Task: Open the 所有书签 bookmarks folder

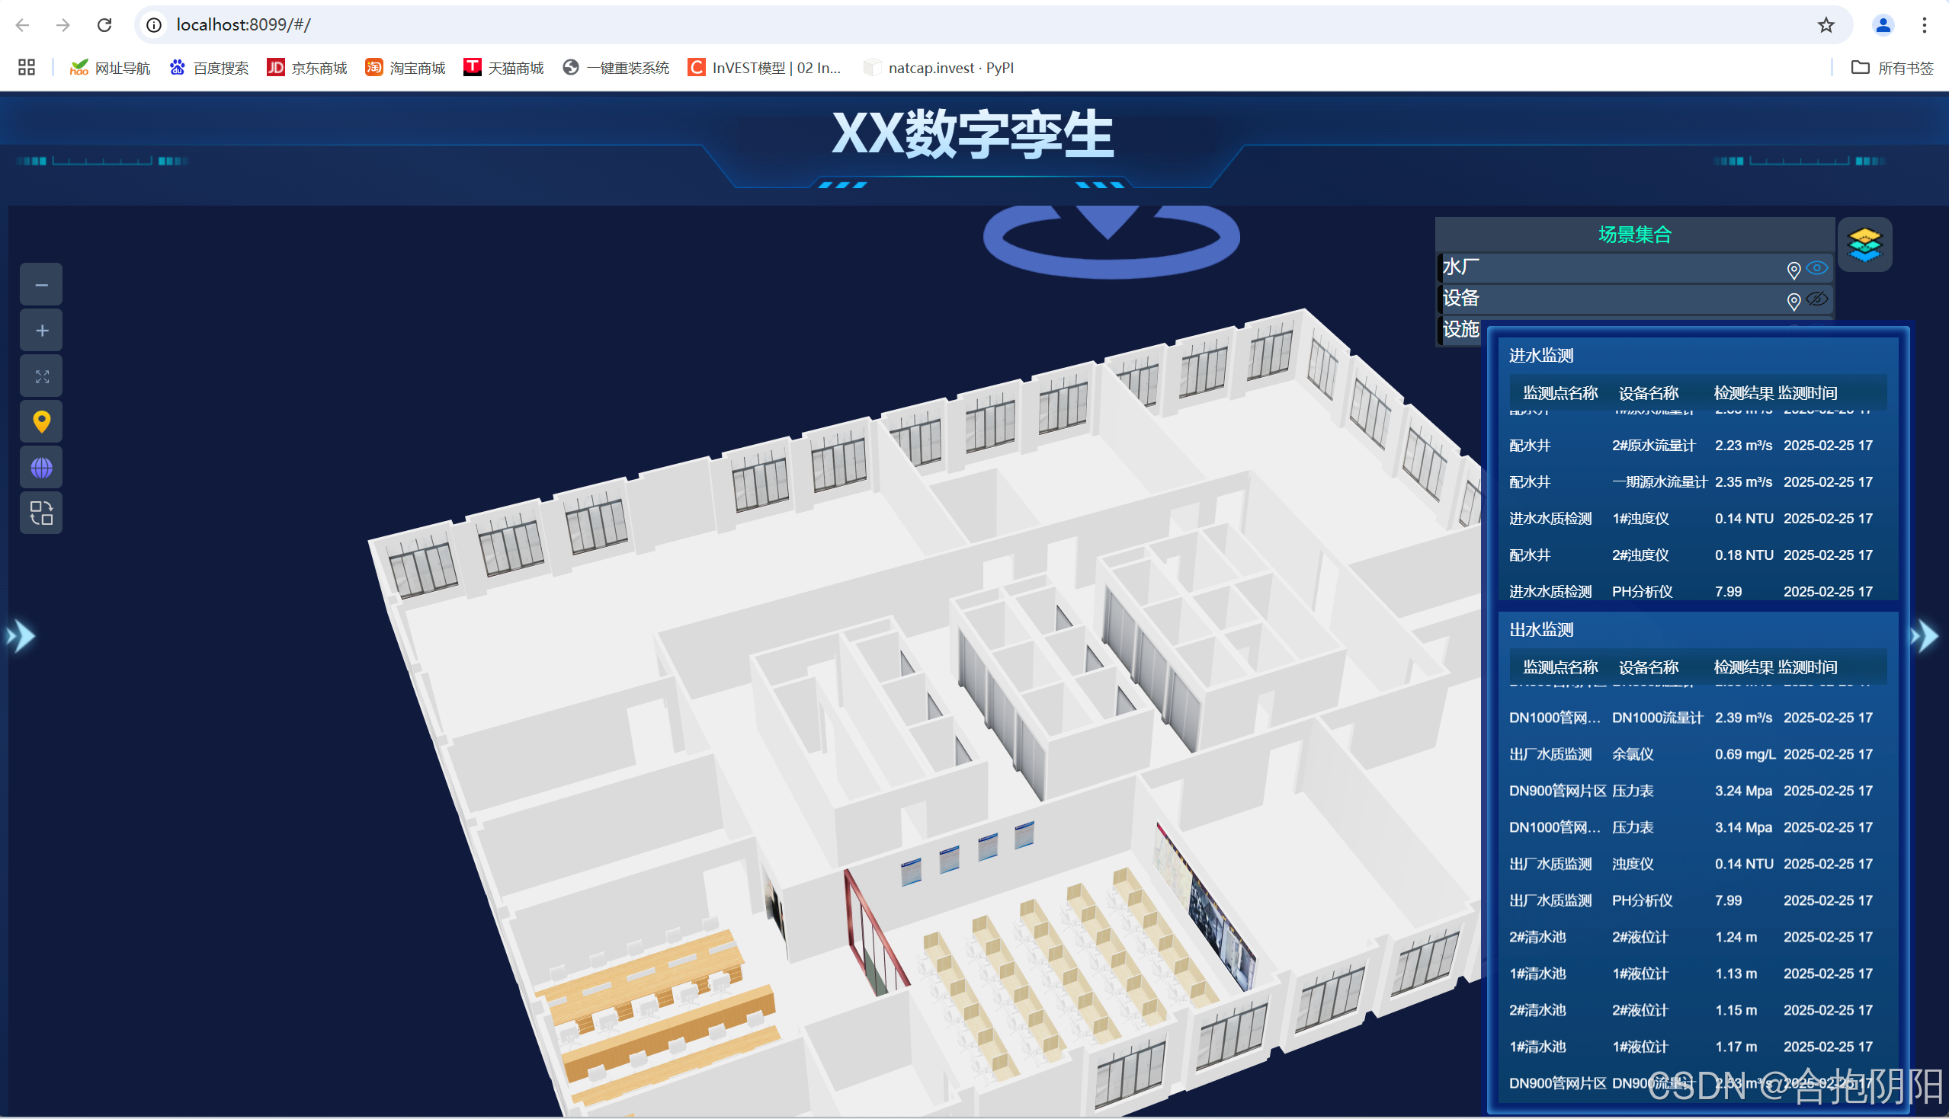Action: (1892, 68)
